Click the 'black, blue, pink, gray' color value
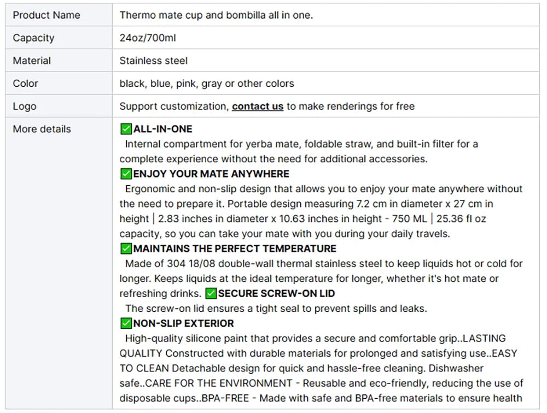The image size is (547, 413). click(x=207, y=83)
